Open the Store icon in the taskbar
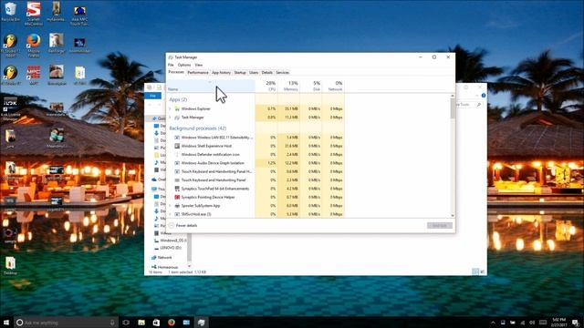 pos(156,323)
